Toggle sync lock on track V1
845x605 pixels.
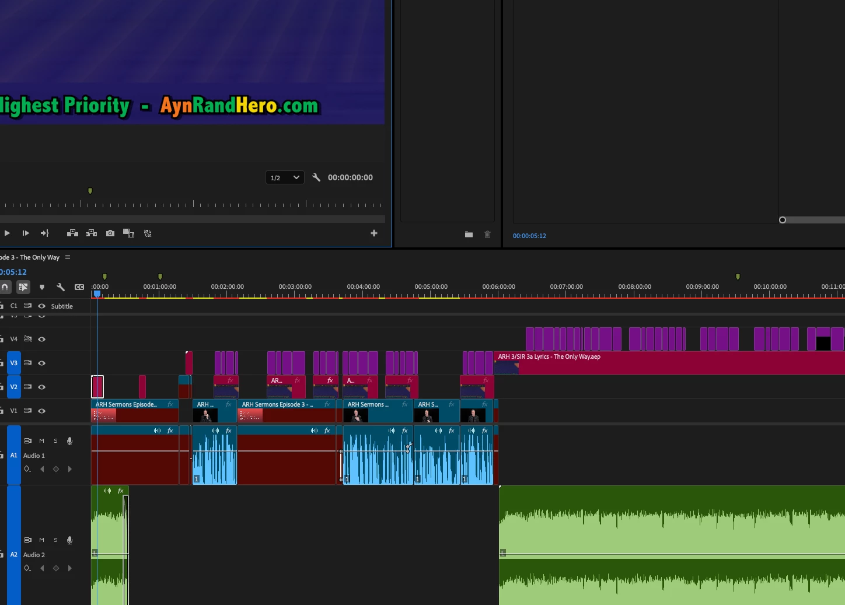(x=27, y=411)
